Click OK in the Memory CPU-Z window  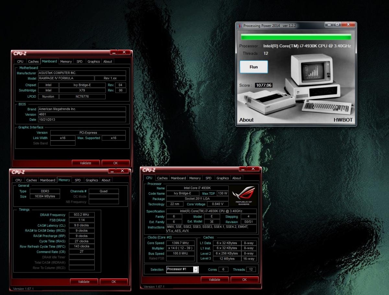[x=113, y=282]
